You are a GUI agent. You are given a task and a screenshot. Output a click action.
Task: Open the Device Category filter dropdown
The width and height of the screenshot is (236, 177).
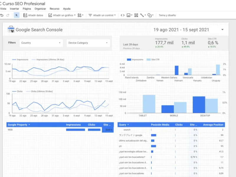coord(88,43)
